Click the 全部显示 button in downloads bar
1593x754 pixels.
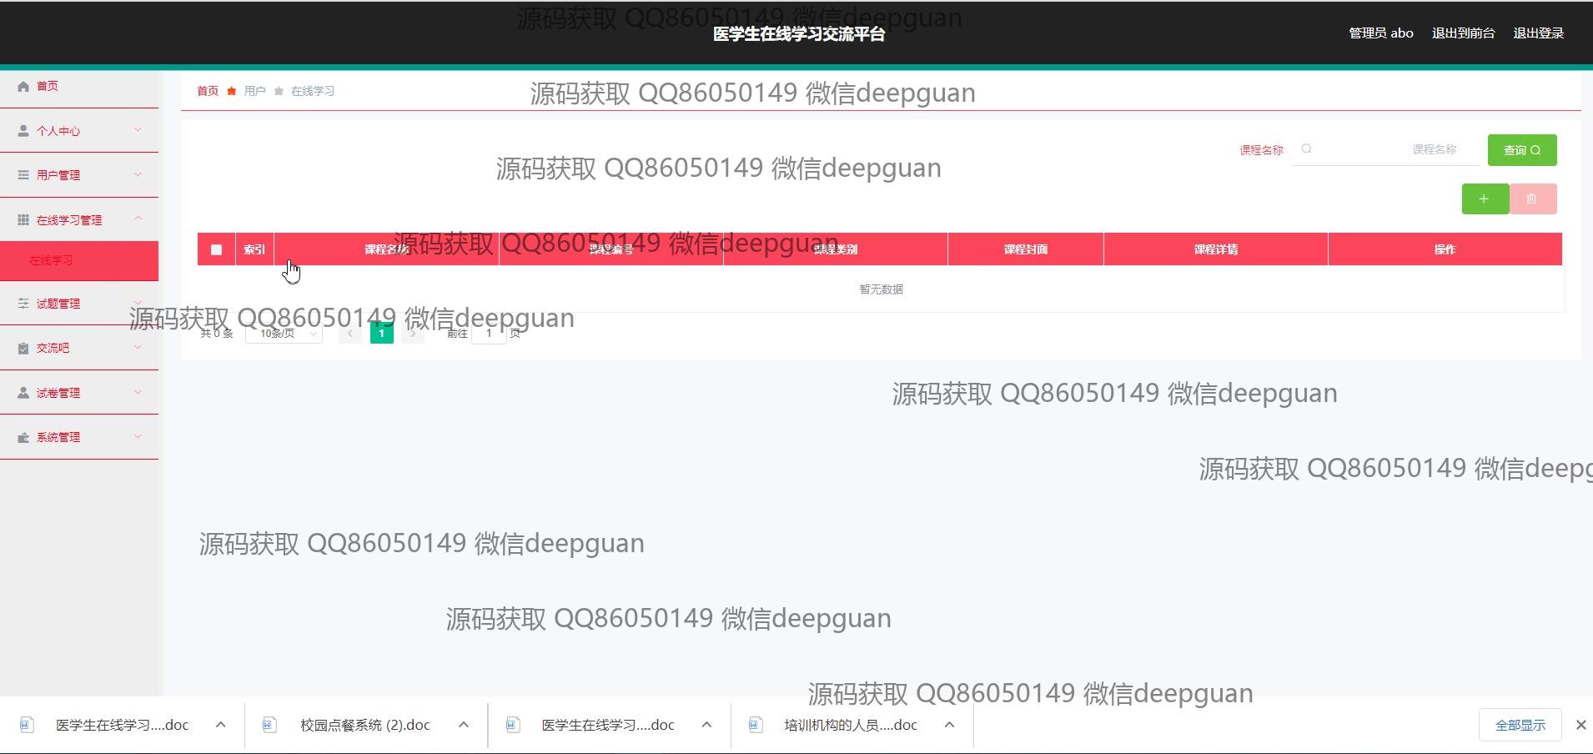point(1520,725)
